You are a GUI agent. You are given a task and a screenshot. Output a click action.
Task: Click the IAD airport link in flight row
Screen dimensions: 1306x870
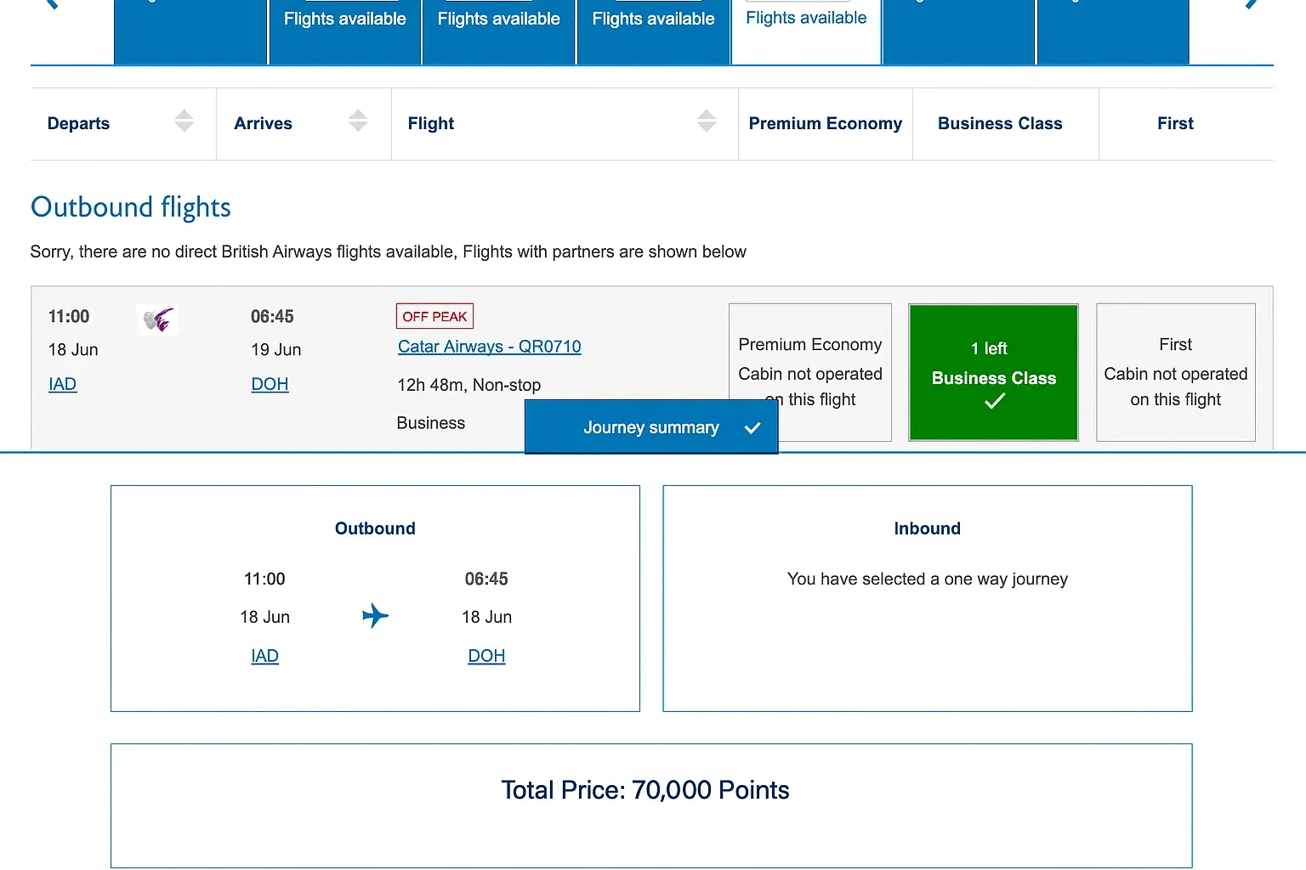coord(62,384)
